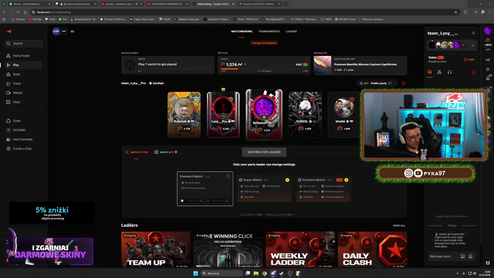Click Europe 5v5 Queue badge
494x278 pixels.
tap(264, 43)
